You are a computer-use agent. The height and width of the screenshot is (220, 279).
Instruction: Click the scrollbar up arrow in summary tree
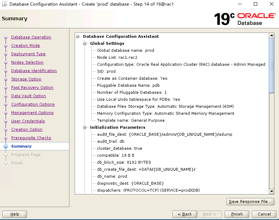tap(272, 35)
